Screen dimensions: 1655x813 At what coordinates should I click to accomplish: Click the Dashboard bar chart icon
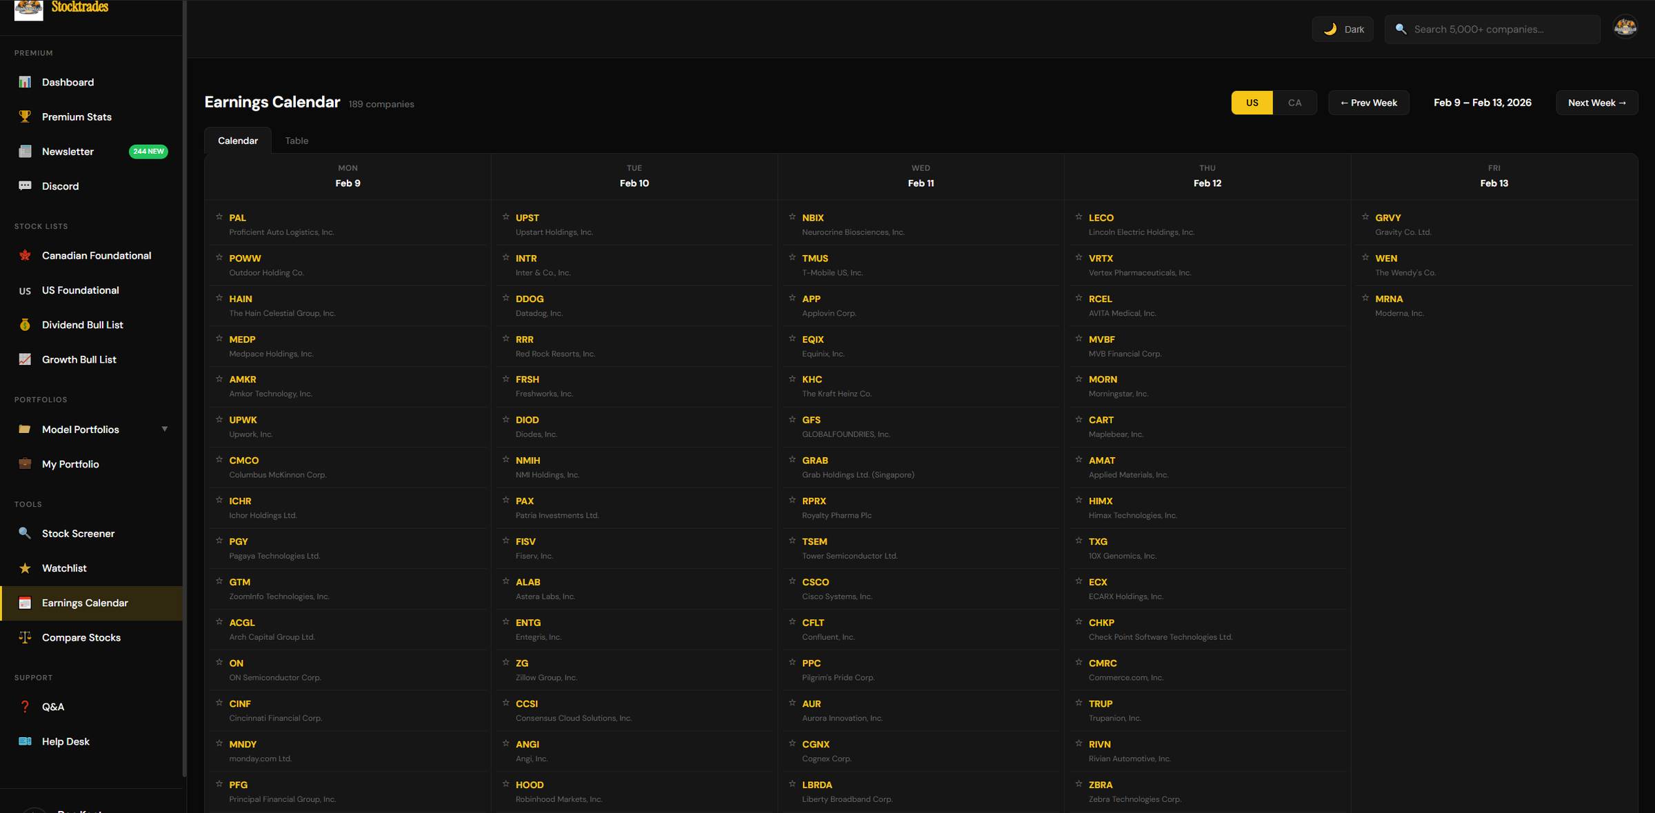click(x=25, y=82)
